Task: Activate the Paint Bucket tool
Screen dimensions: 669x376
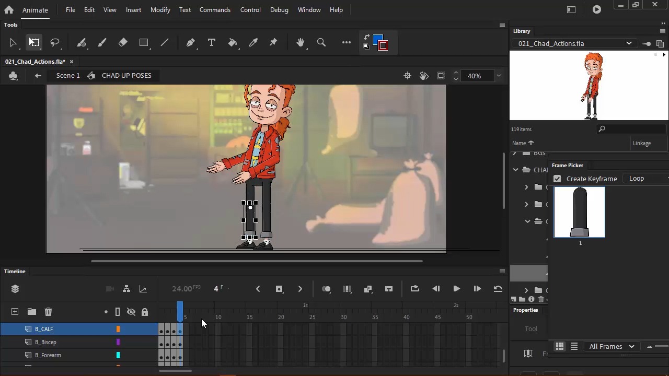Action: click(233, 43)
